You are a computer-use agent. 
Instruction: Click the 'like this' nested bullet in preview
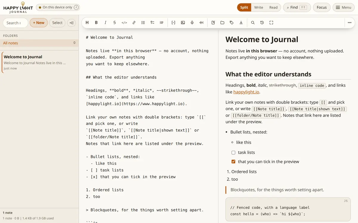[244, 142]
